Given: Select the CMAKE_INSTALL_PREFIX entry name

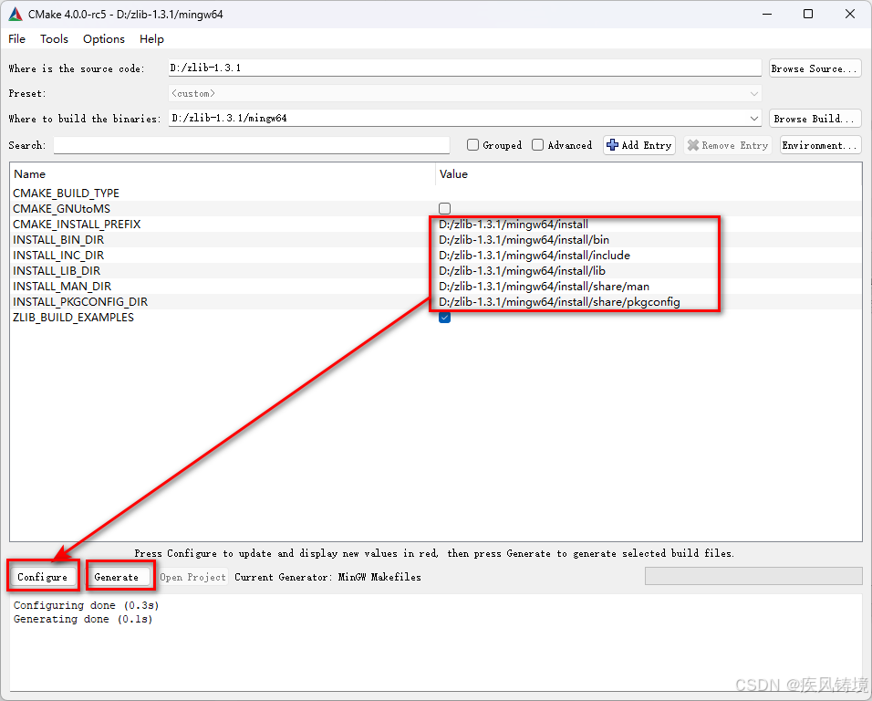Looking at the screenshot, I should [x=77, y=225].
